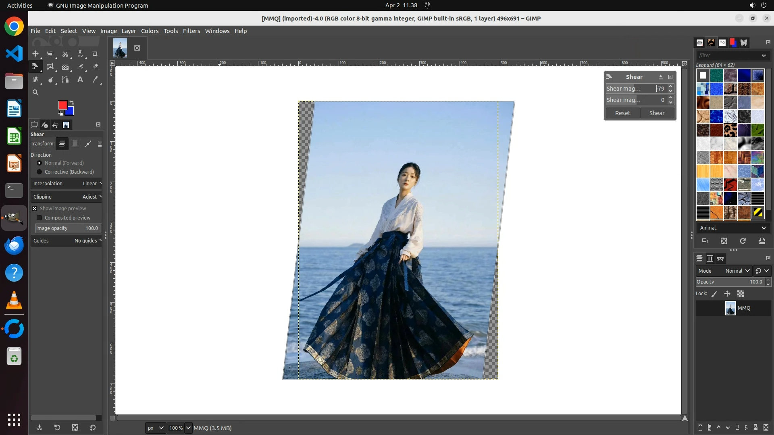Click the Shear button in dialog
The image size is (774, 435).
(x=656, y=113)
